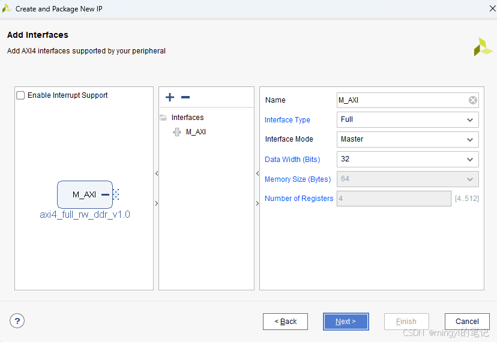Remove the selected interface with the minus icon
The height and width of the screenshot is (342, 497).
185,97
